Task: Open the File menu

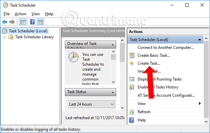Action: coord(7,14)
